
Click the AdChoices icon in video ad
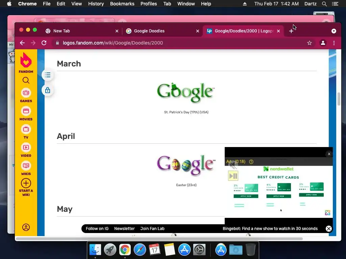point(327,212)
